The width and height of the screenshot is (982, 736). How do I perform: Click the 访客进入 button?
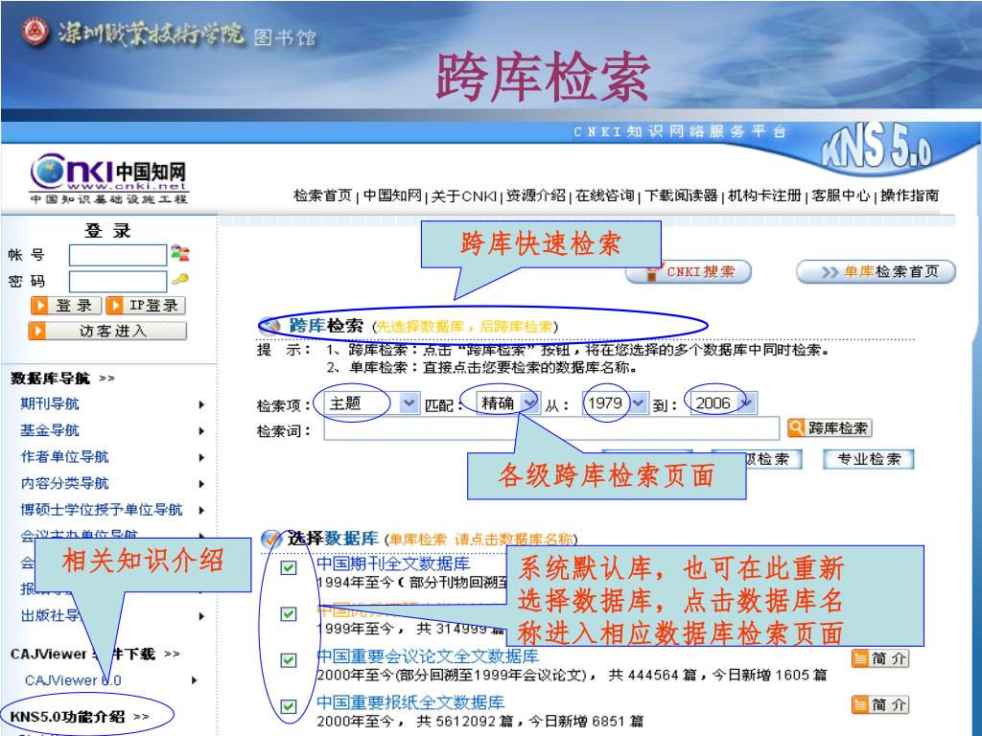point(107,331)
